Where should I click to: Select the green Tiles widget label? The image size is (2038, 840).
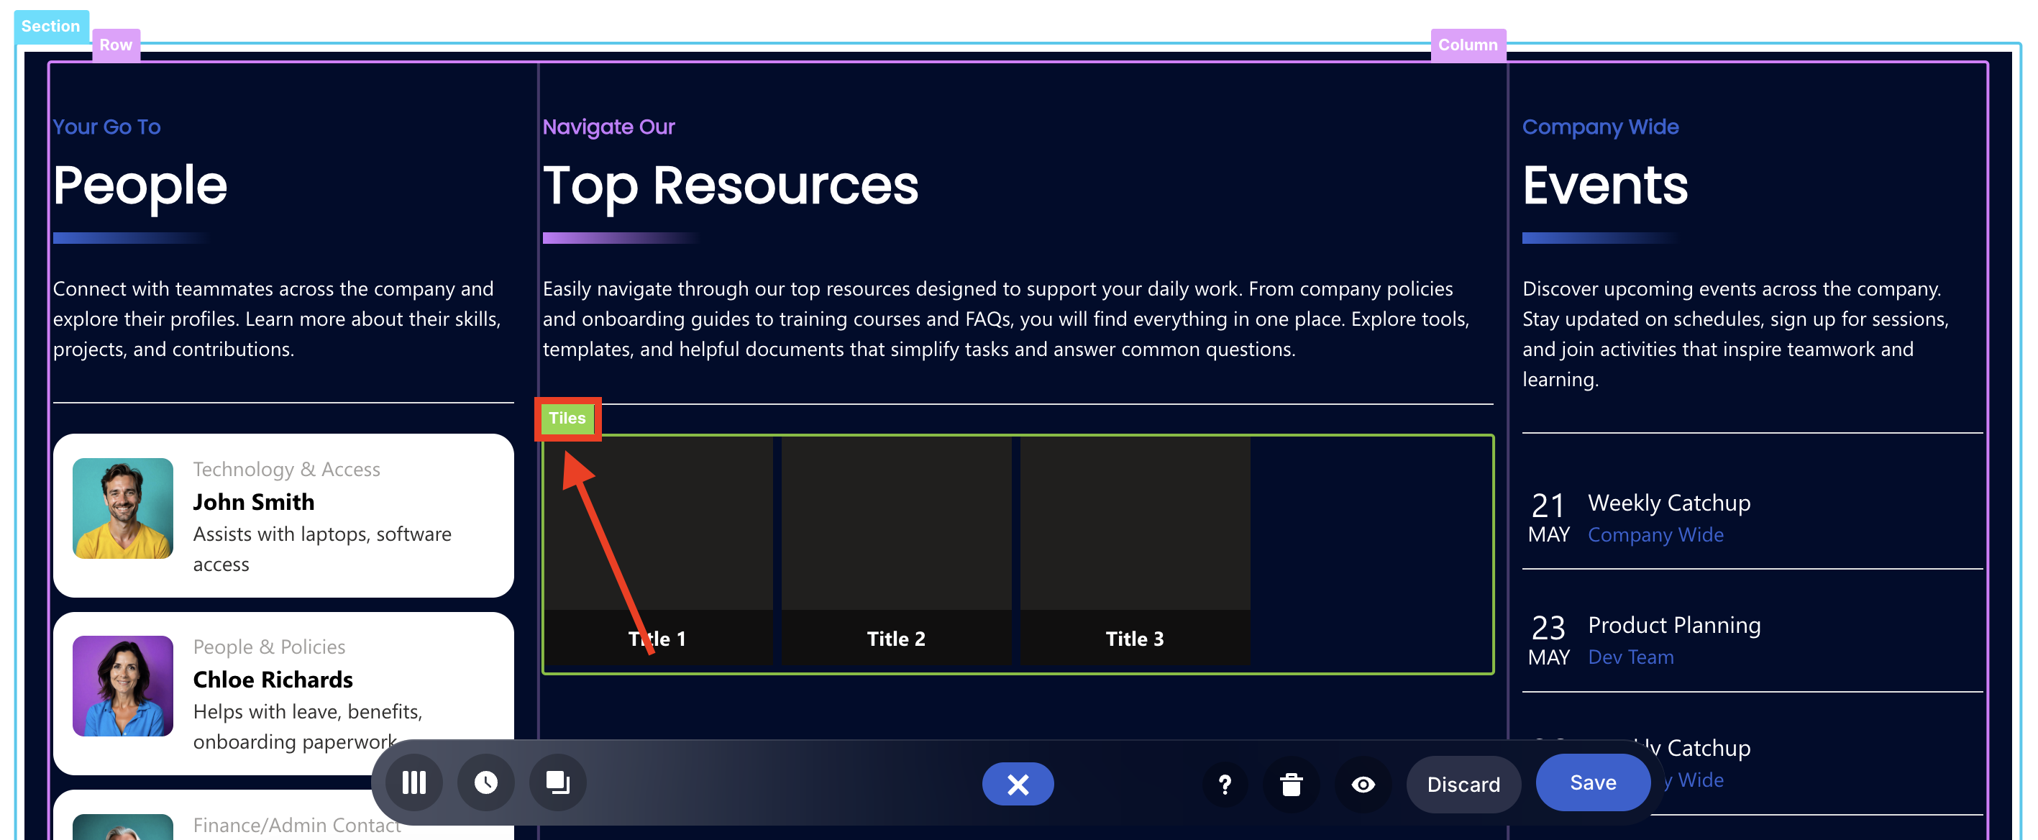567,419
